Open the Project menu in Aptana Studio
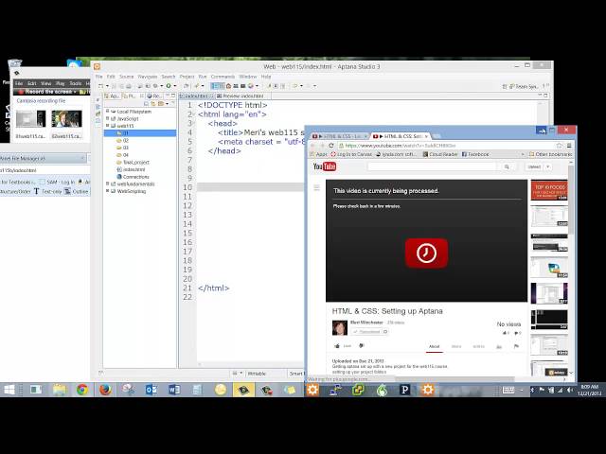Image resolution: width=606 pixels, height=454 pixels. (x=187, y=77)
